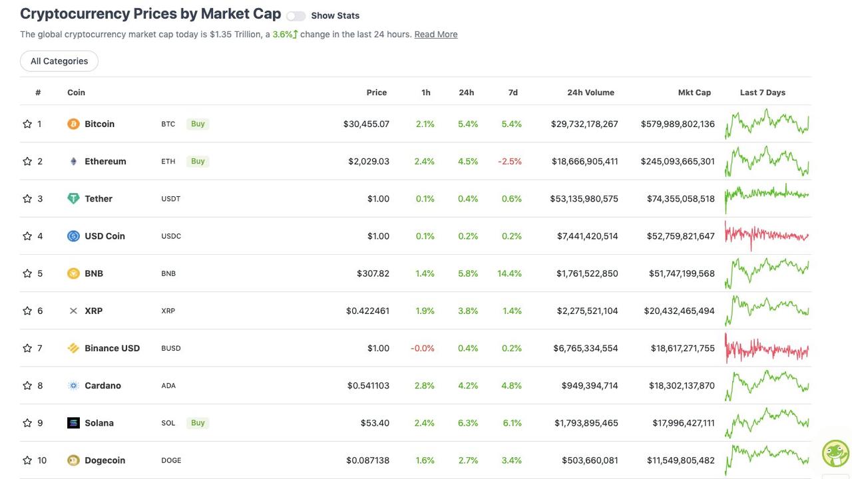Open the Tether coin name link
852x479 pixels.
(99, 198)
